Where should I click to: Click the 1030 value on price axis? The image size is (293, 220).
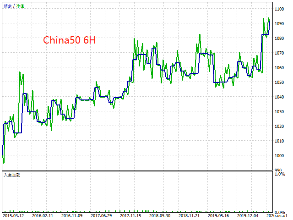[x=279, y=112]
